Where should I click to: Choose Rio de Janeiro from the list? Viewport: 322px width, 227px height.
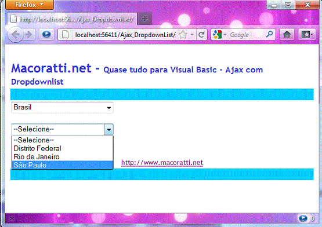pyautogui.click(x=62, y=157)
